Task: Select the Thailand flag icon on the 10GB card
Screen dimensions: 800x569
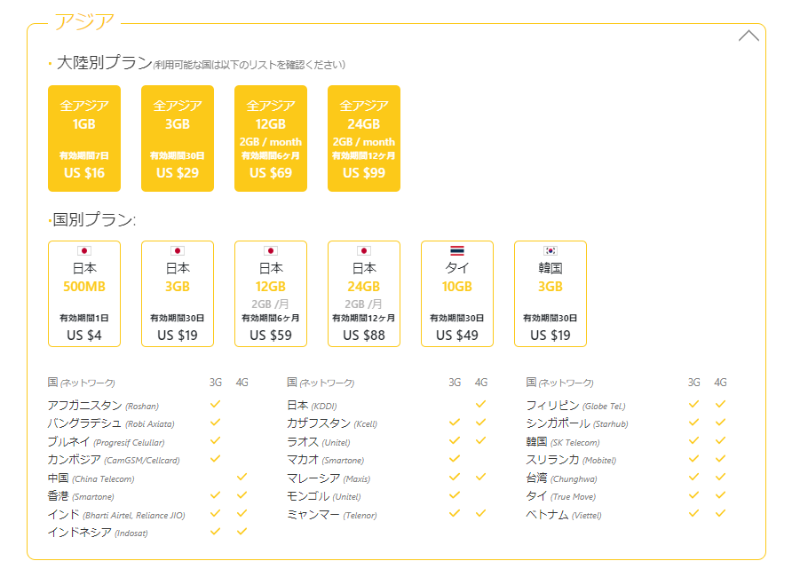Action: pos(458,252)
